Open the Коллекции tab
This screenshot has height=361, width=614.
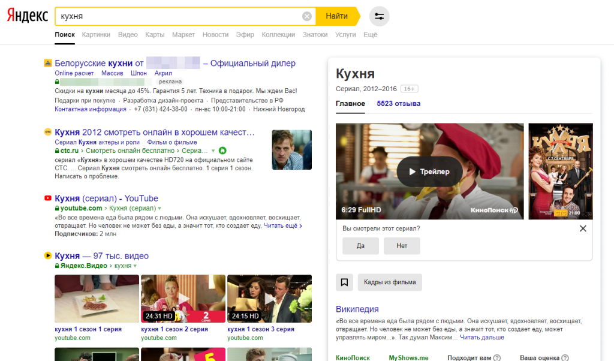(x=278, y=34)
